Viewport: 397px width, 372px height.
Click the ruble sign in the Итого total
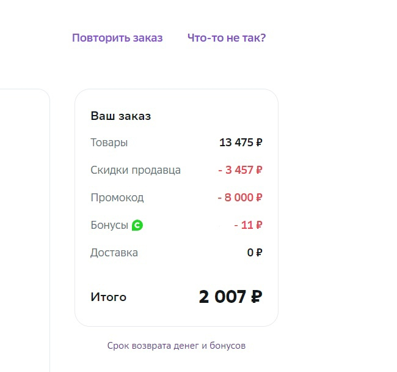[257, 297]
